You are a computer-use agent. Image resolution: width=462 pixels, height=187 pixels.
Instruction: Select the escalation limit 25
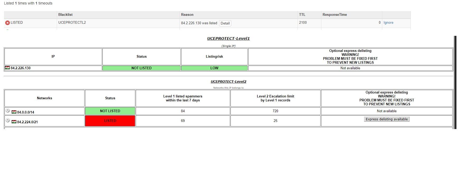pos(275,121)
